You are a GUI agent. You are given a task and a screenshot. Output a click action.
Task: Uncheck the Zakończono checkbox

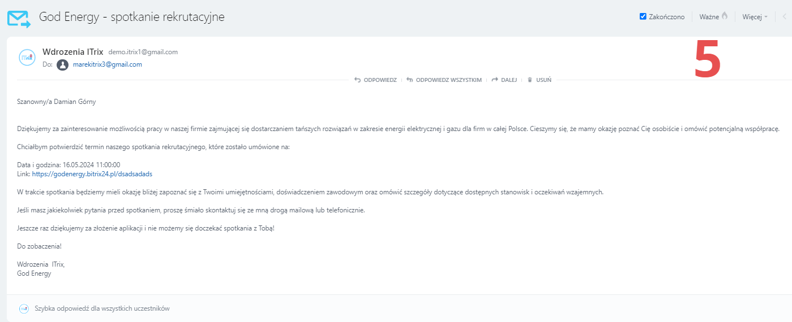click(x=643, y=16)
